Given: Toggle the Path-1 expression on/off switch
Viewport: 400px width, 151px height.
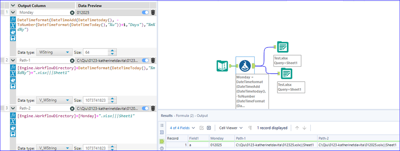Looking at the screenshot, I should pos(145,60).
